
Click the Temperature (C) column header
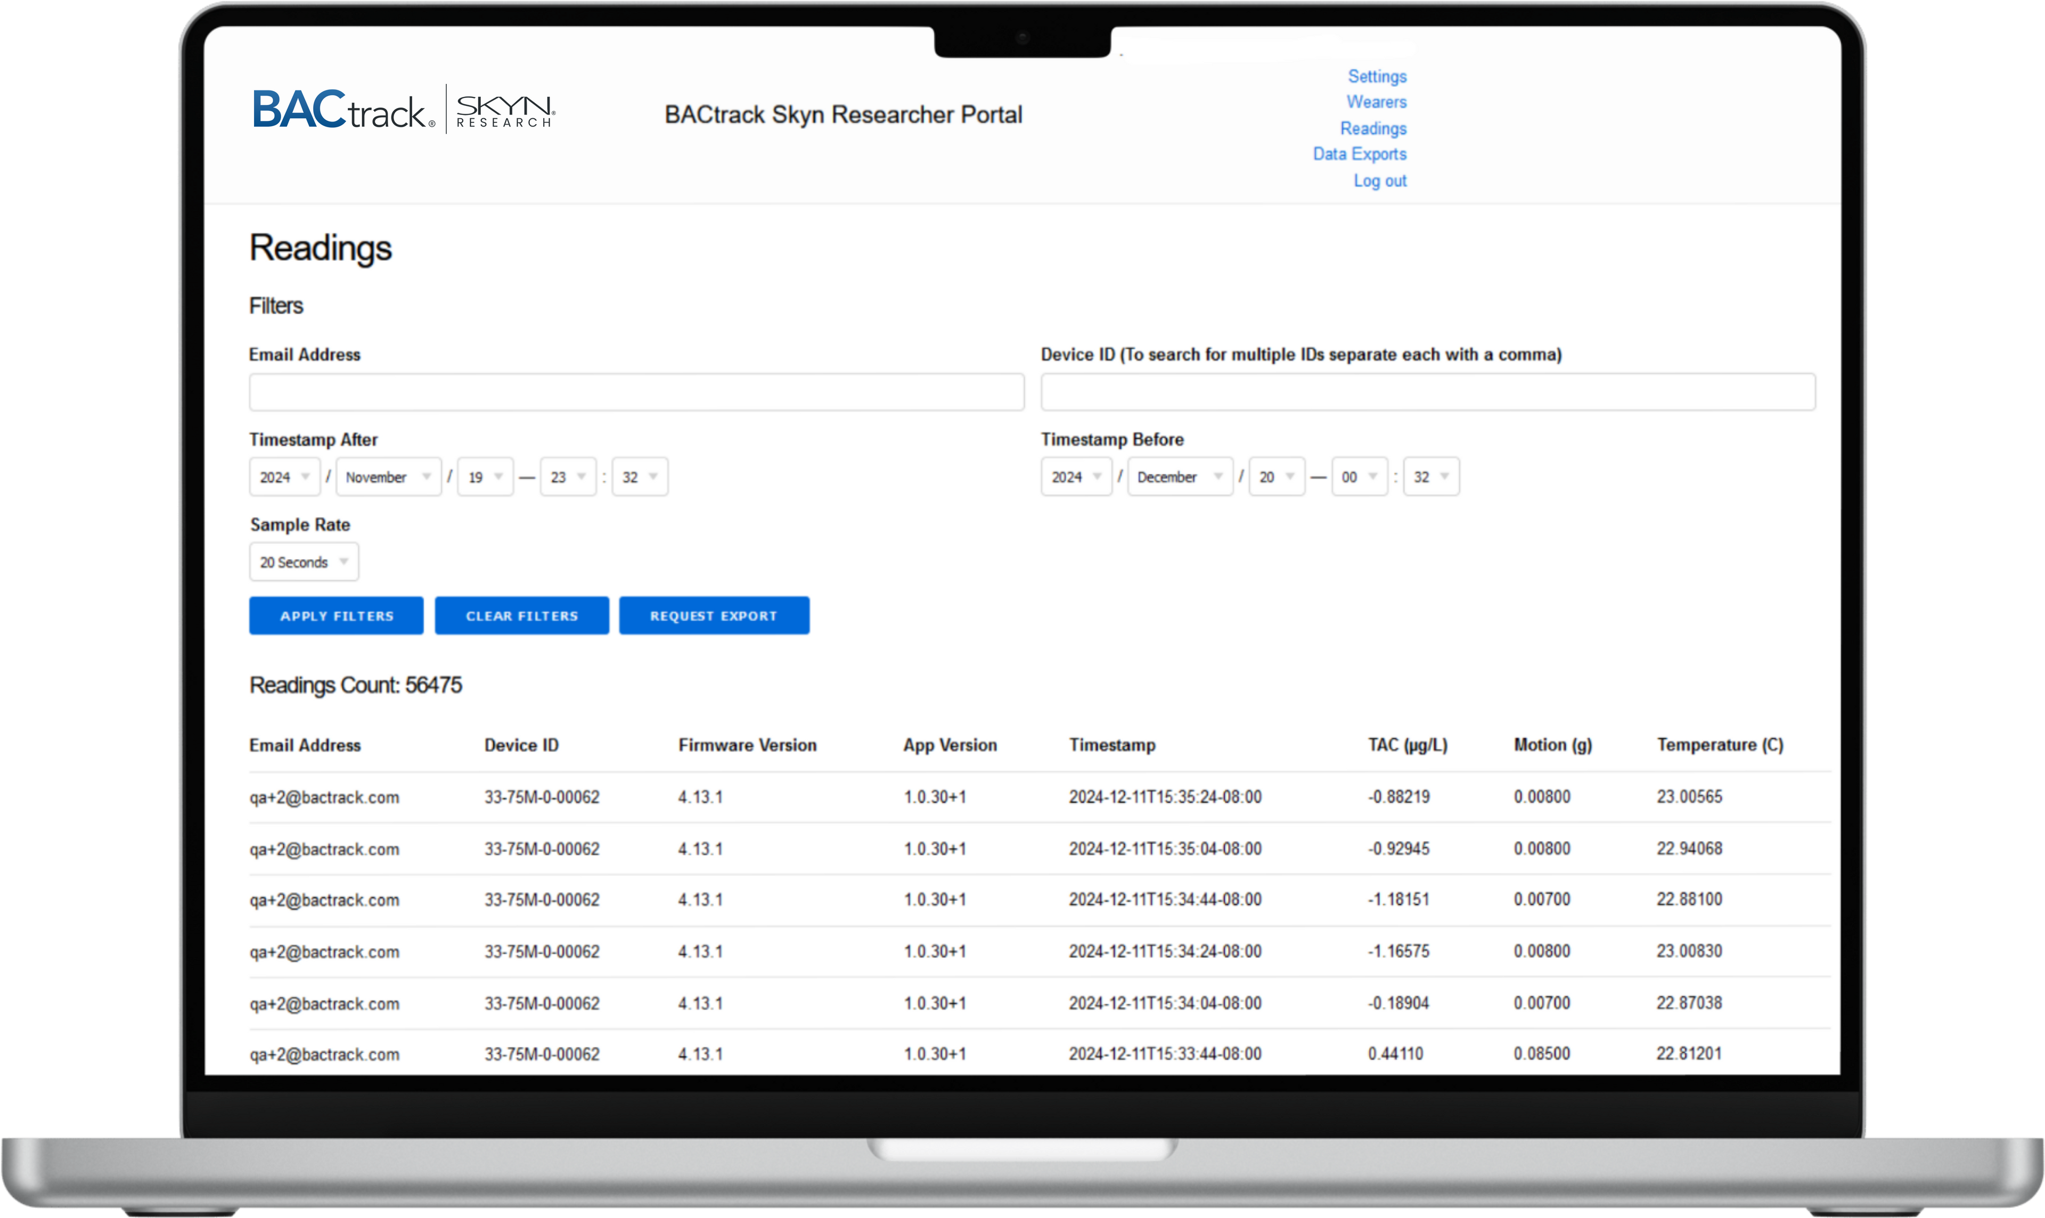click(1721, 745)
